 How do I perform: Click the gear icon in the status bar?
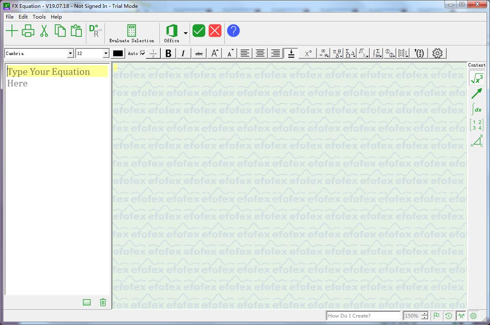(474, 316)
